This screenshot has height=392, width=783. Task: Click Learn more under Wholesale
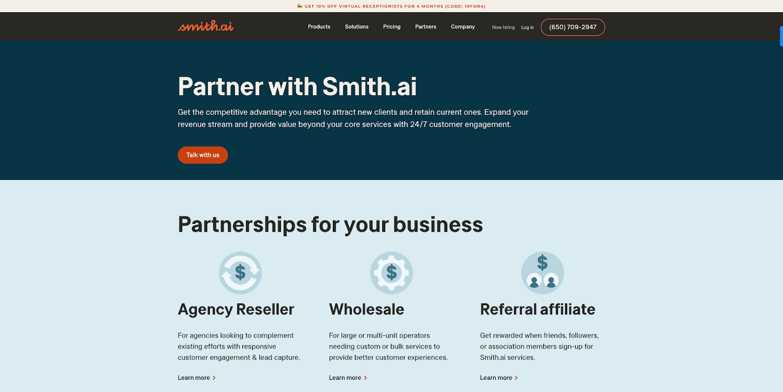[x=348, y=378]
